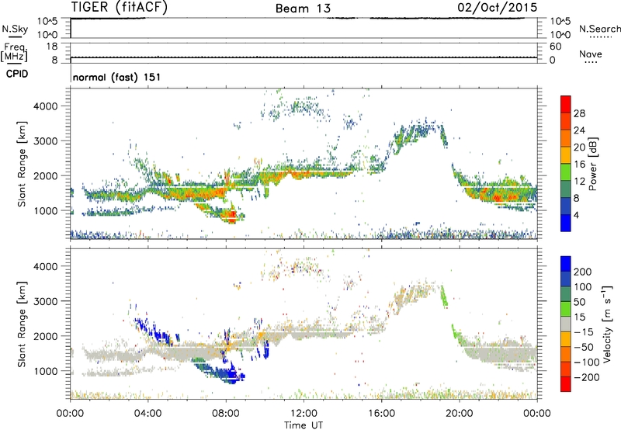The width and height of the screenshot is (621, 430).
Task: Click the date '02/Oct/2015'
Action: pyautogui.click(x=498, y=8)
